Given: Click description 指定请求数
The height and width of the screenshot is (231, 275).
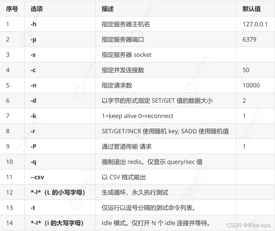Looking at the screenshot, I should (117, 85).
